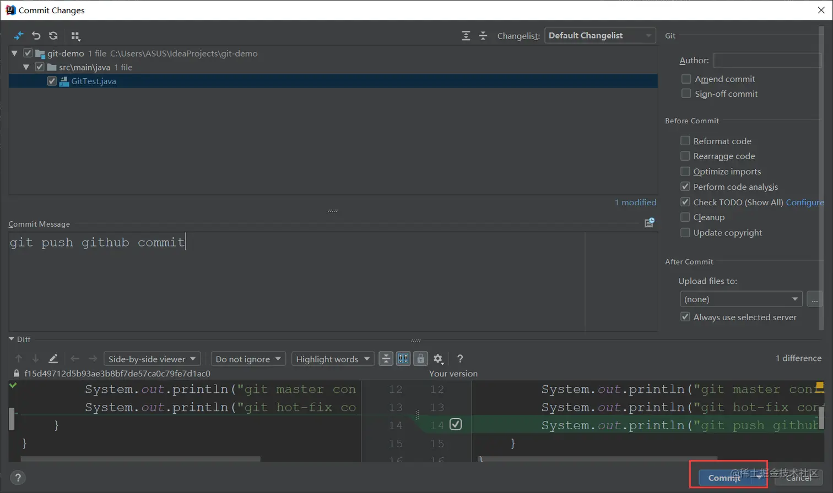Enable Cleanup checkbox
833x493 pixels.
[x=685, y=217]
